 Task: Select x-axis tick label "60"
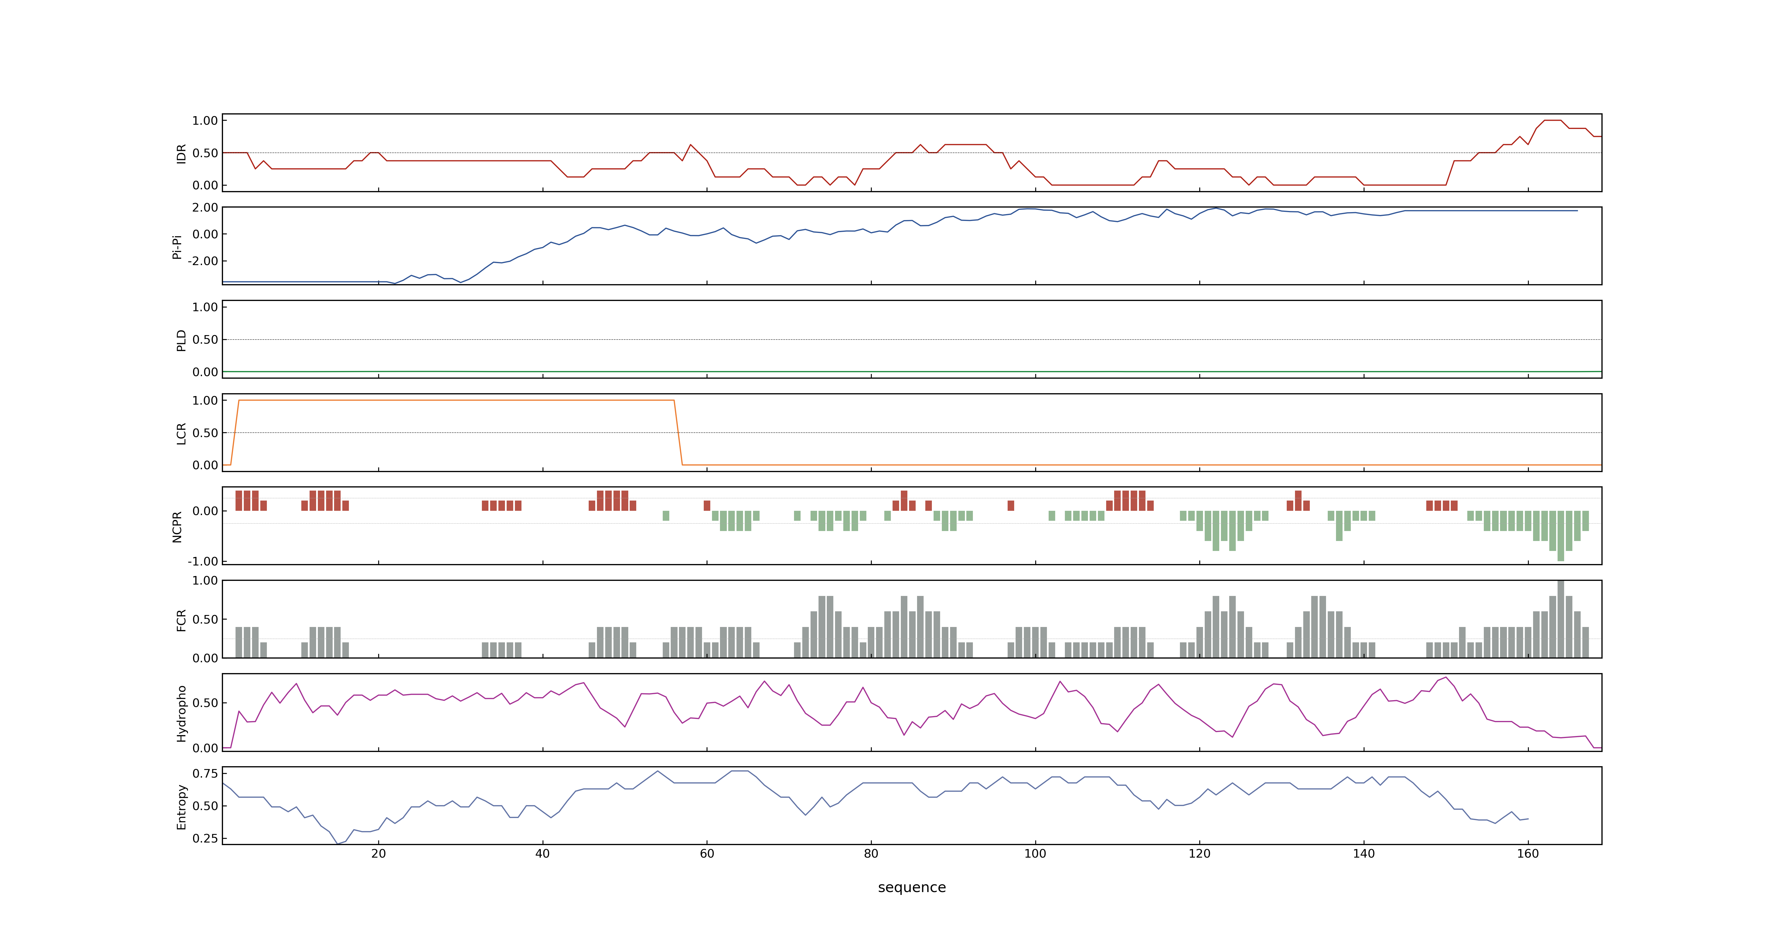click(707, 854)
